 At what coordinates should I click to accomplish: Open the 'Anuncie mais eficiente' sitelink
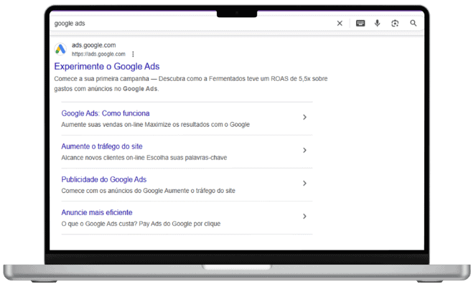pyautogui.click(x=97, y=212)
